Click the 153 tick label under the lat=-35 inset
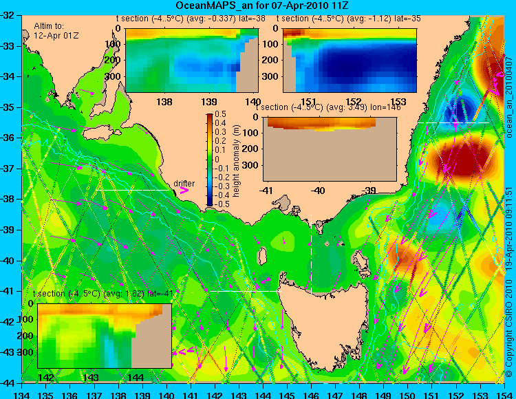 click(398, 102)
